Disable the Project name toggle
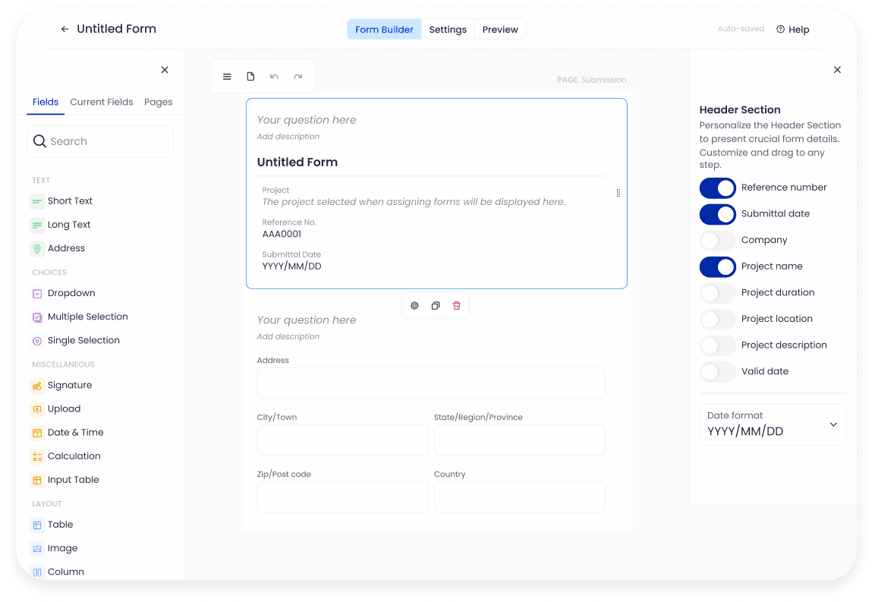Screen dimensions: 872x602 tap(717, 266)
